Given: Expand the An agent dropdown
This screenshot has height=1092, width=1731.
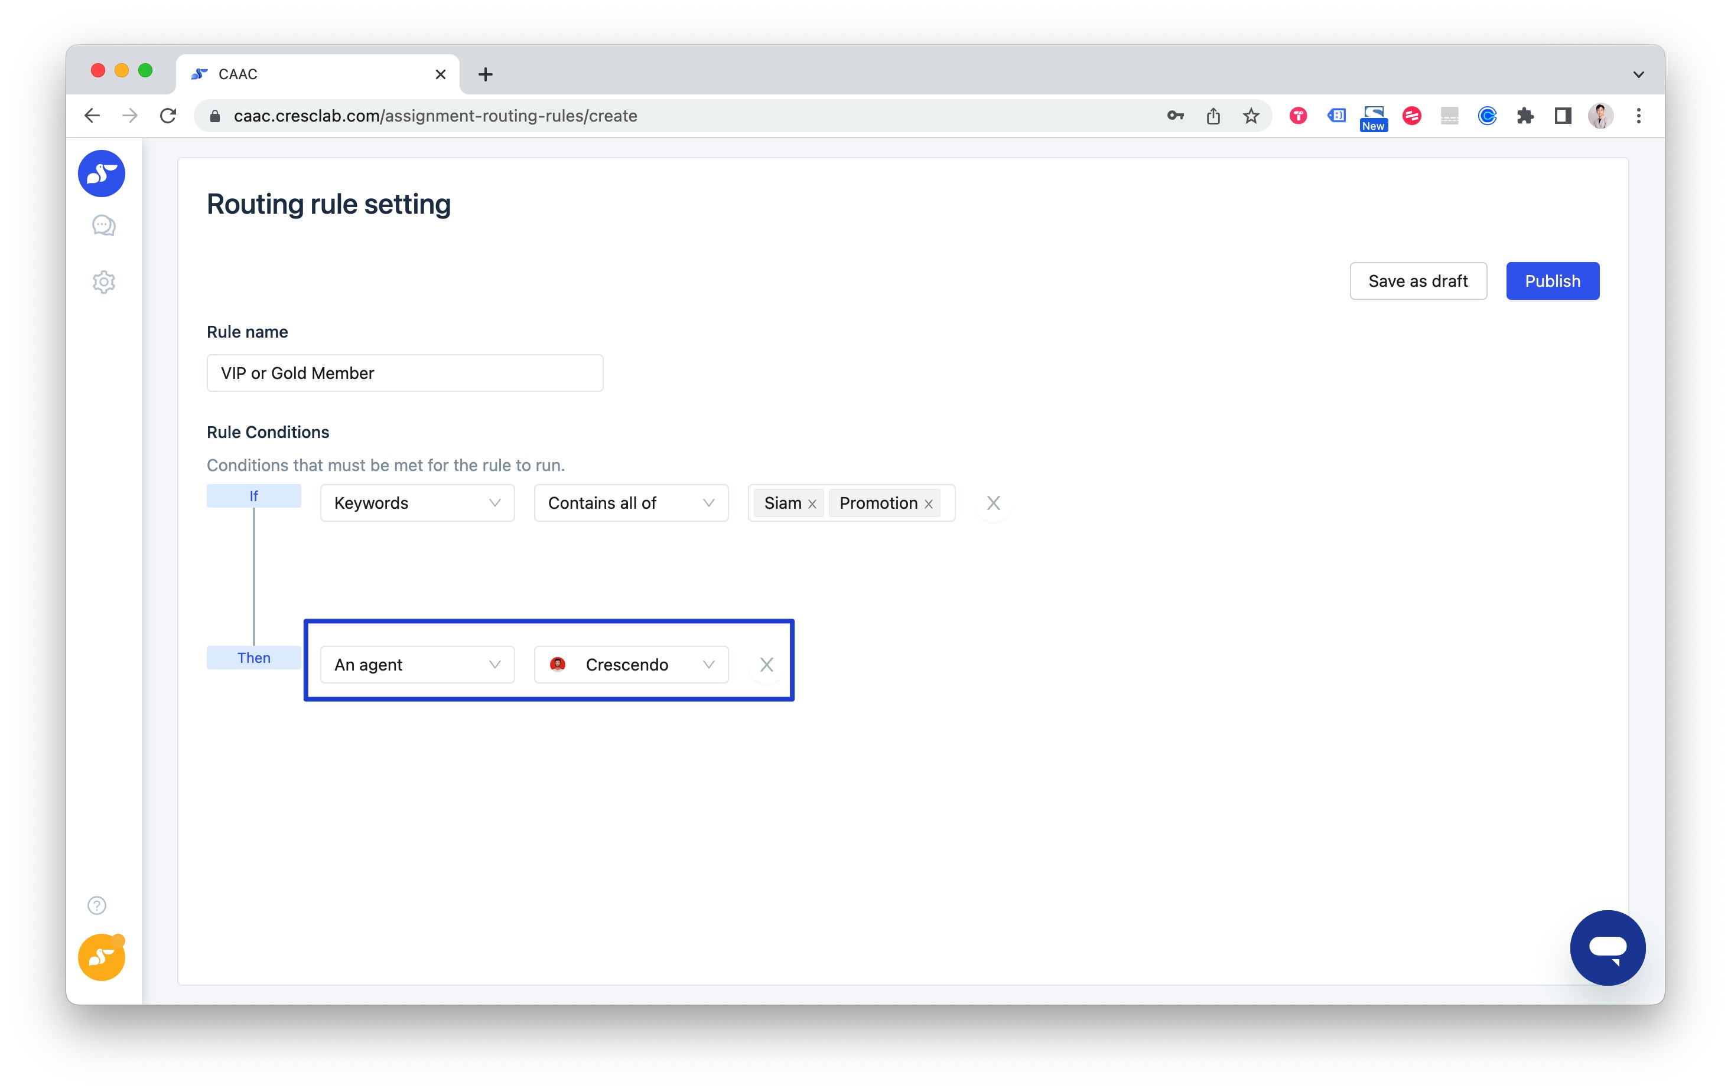Looking at the screenshot, I should (x=417, y=665).
